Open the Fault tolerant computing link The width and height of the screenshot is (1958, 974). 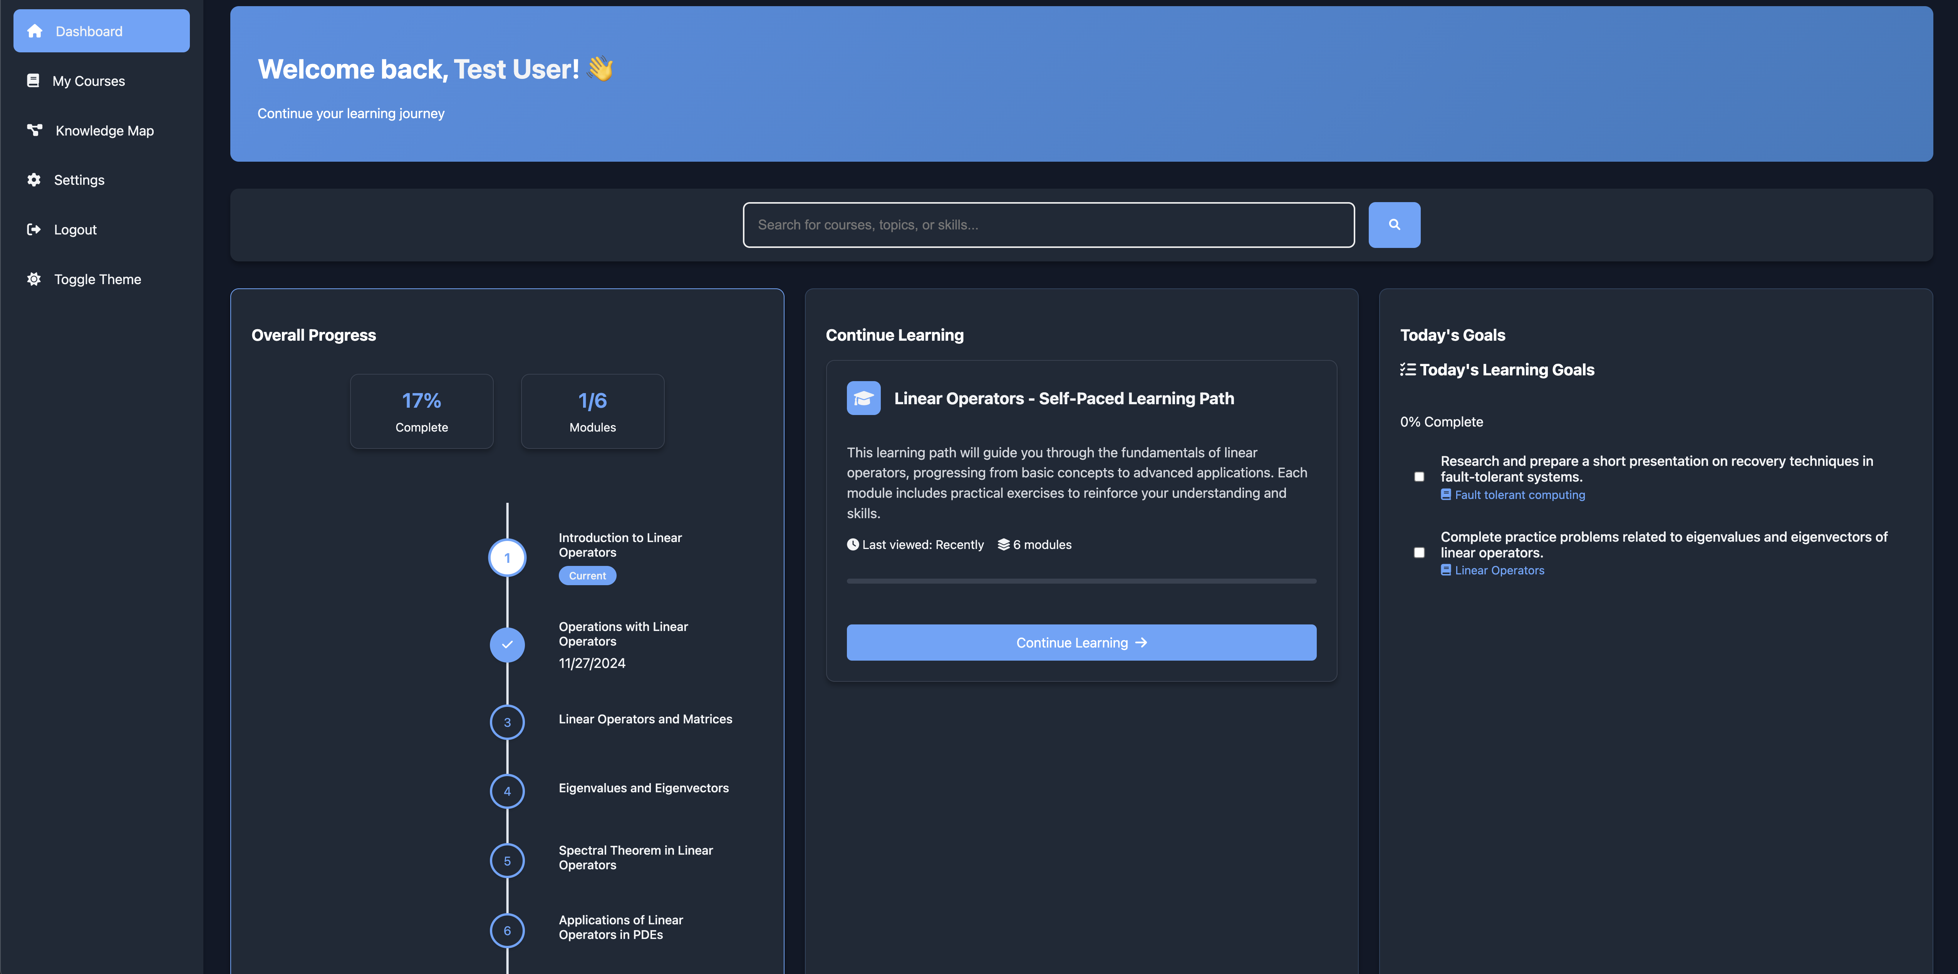coord(1518,494)
